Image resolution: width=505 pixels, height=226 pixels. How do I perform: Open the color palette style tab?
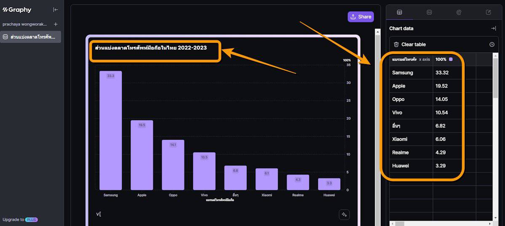[x=459, y=13]
